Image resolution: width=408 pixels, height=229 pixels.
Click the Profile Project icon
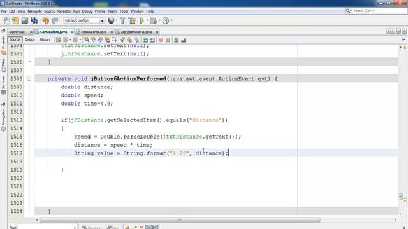(x=166, y=20)
